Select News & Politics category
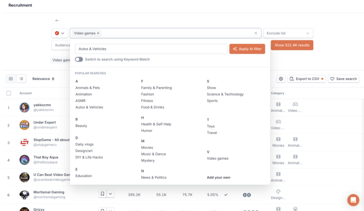Screen dimensions: 364x211 point(154,177)
